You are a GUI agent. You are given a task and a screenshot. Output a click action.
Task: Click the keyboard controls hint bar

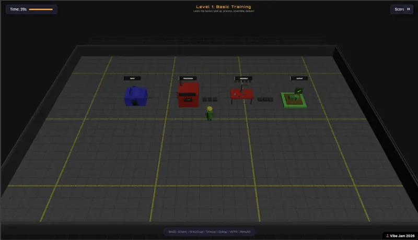tap(210, 232)
